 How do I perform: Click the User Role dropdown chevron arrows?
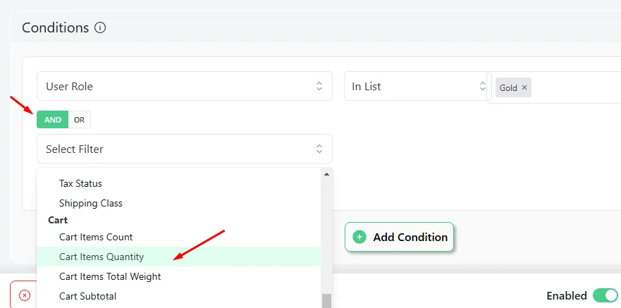(319, 86)
